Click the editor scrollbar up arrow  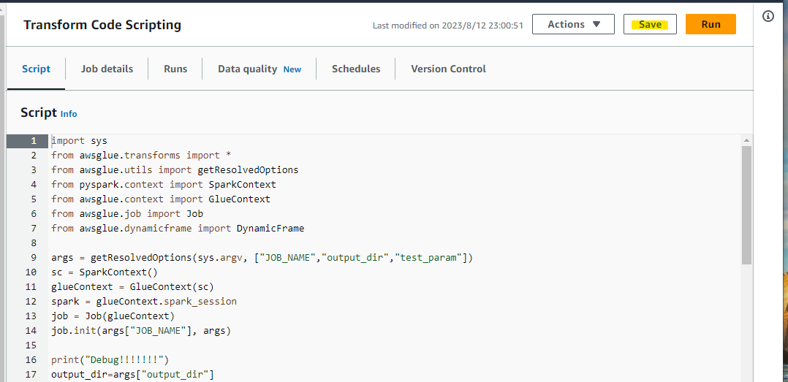click(746, 140)
